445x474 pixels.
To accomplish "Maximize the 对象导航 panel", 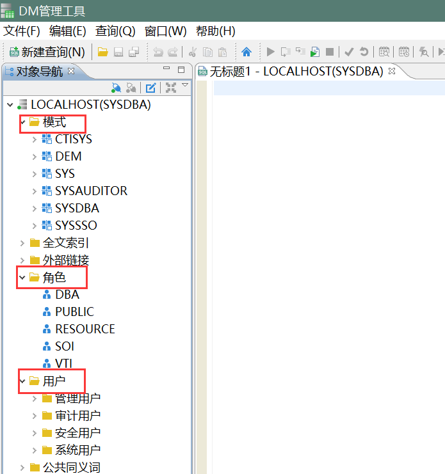I will pos(181,70).
